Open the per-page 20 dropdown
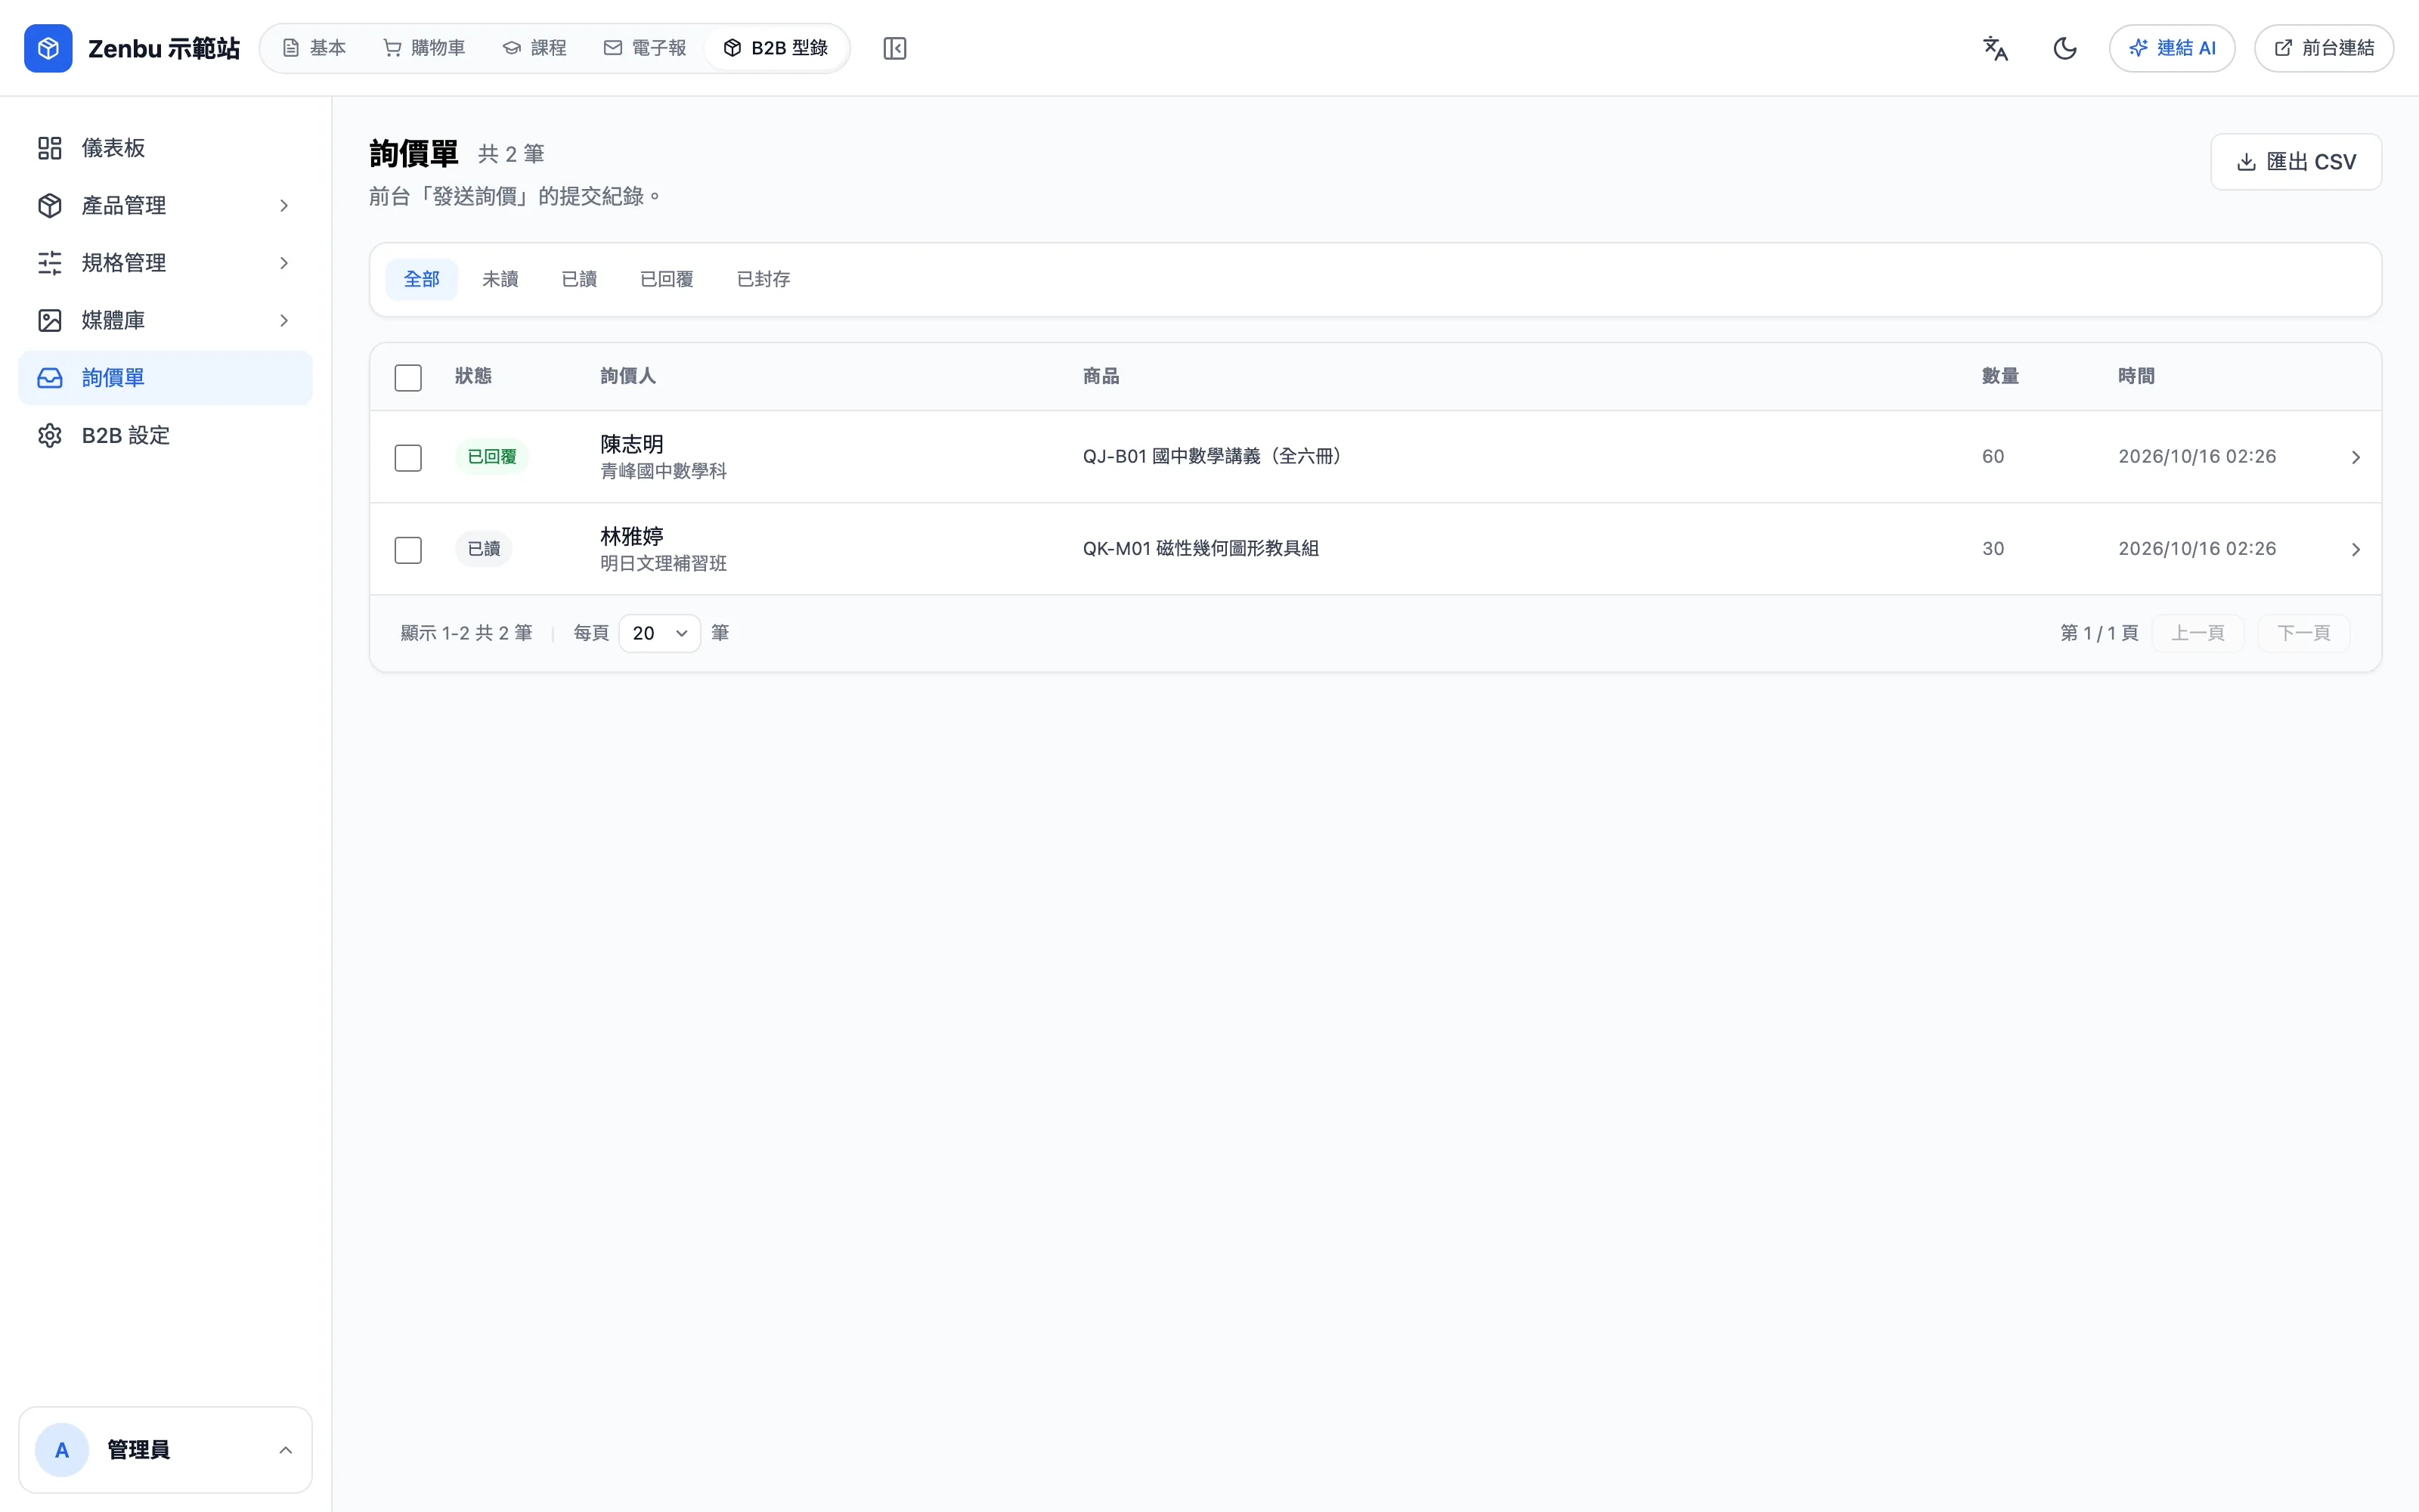The width and height of the screenshot is (2419, 1512). (660, 633)
